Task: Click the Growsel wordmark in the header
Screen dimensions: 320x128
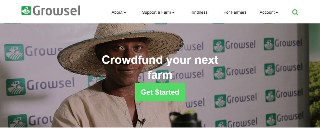Action: click(x=56, y=11)
